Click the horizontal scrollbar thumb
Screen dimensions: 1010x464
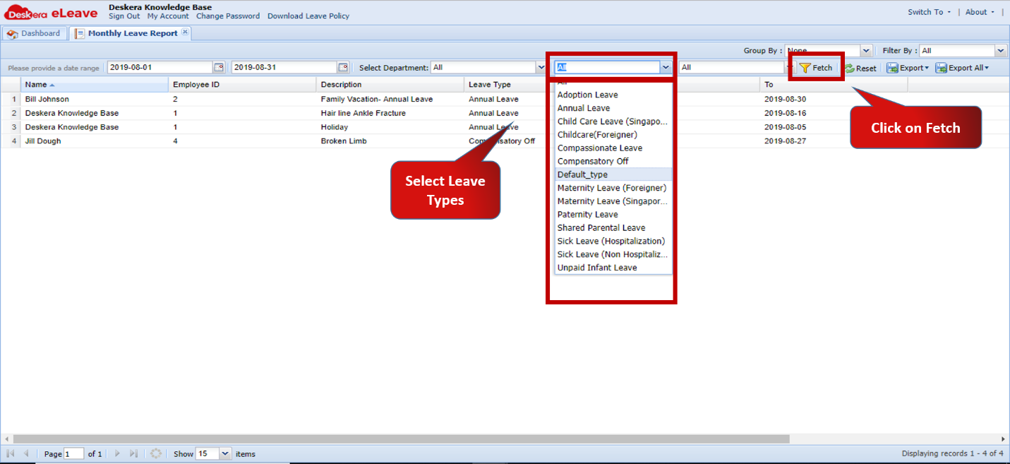click(401, 439)
